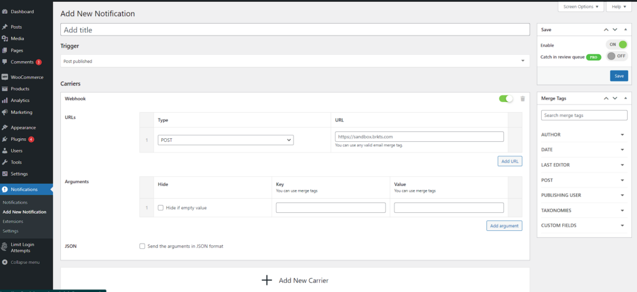This screenshot has width=637, height=292.
Task: Click the Pages icon in sidebar
Action: click(5, 50)
